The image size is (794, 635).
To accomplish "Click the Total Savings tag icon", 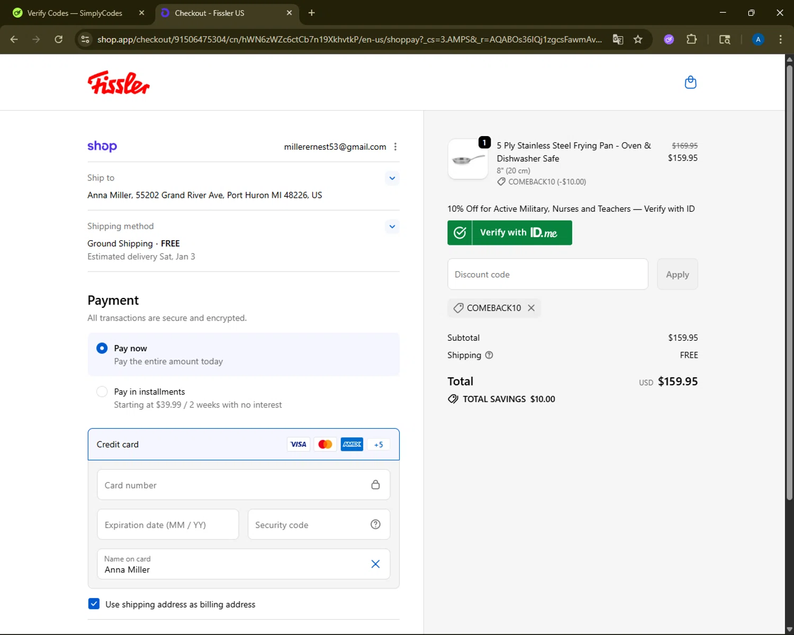I will [x=453, y=399].
